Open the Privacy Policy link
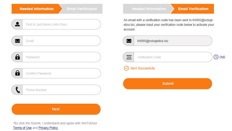The height and width of the screenshot is (131, 232). click(x=48, y=128)
